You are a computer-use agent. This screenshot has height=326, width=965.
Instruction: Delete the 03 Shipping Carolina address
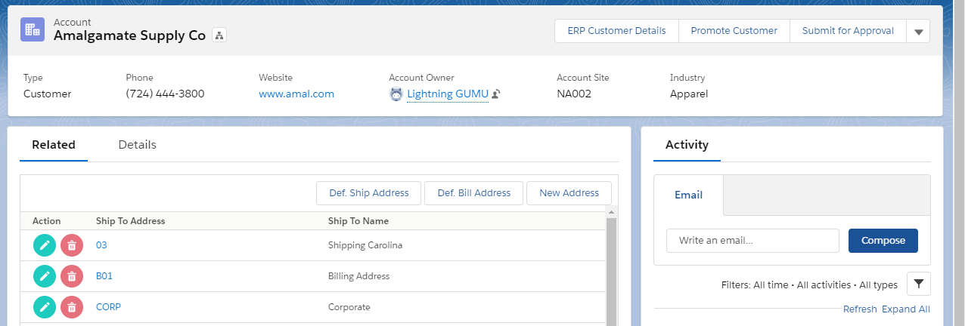(x=72, y=245)
